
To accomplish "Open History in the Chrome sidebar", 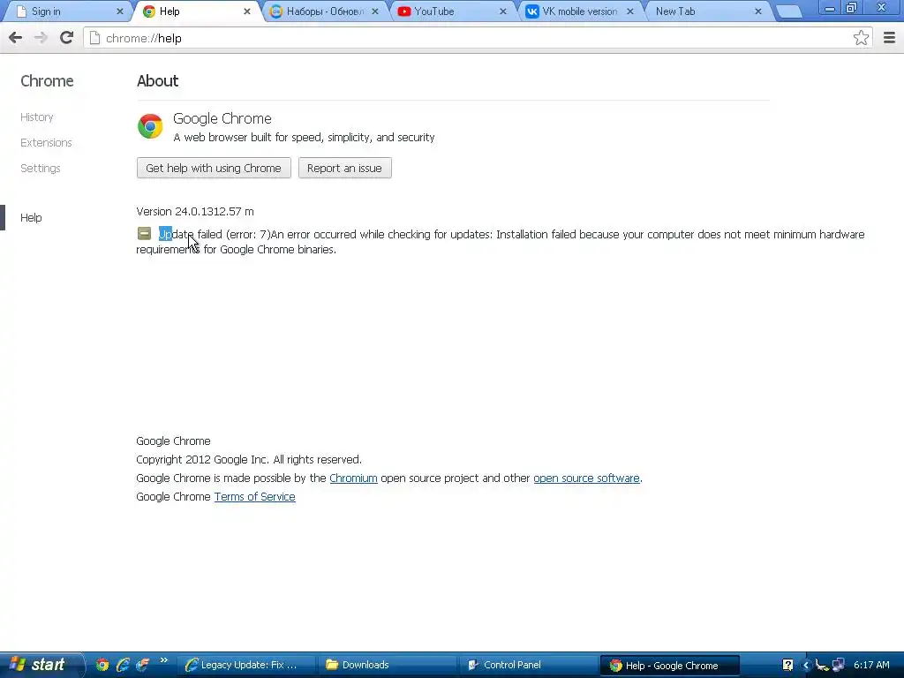I will pos(37,117).
